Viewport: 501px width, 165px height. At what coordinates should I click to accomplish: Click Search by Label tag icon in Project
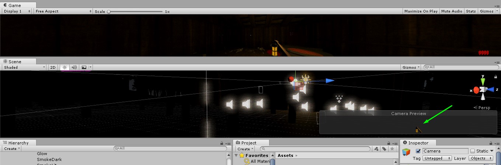click(x=384, y=149)
